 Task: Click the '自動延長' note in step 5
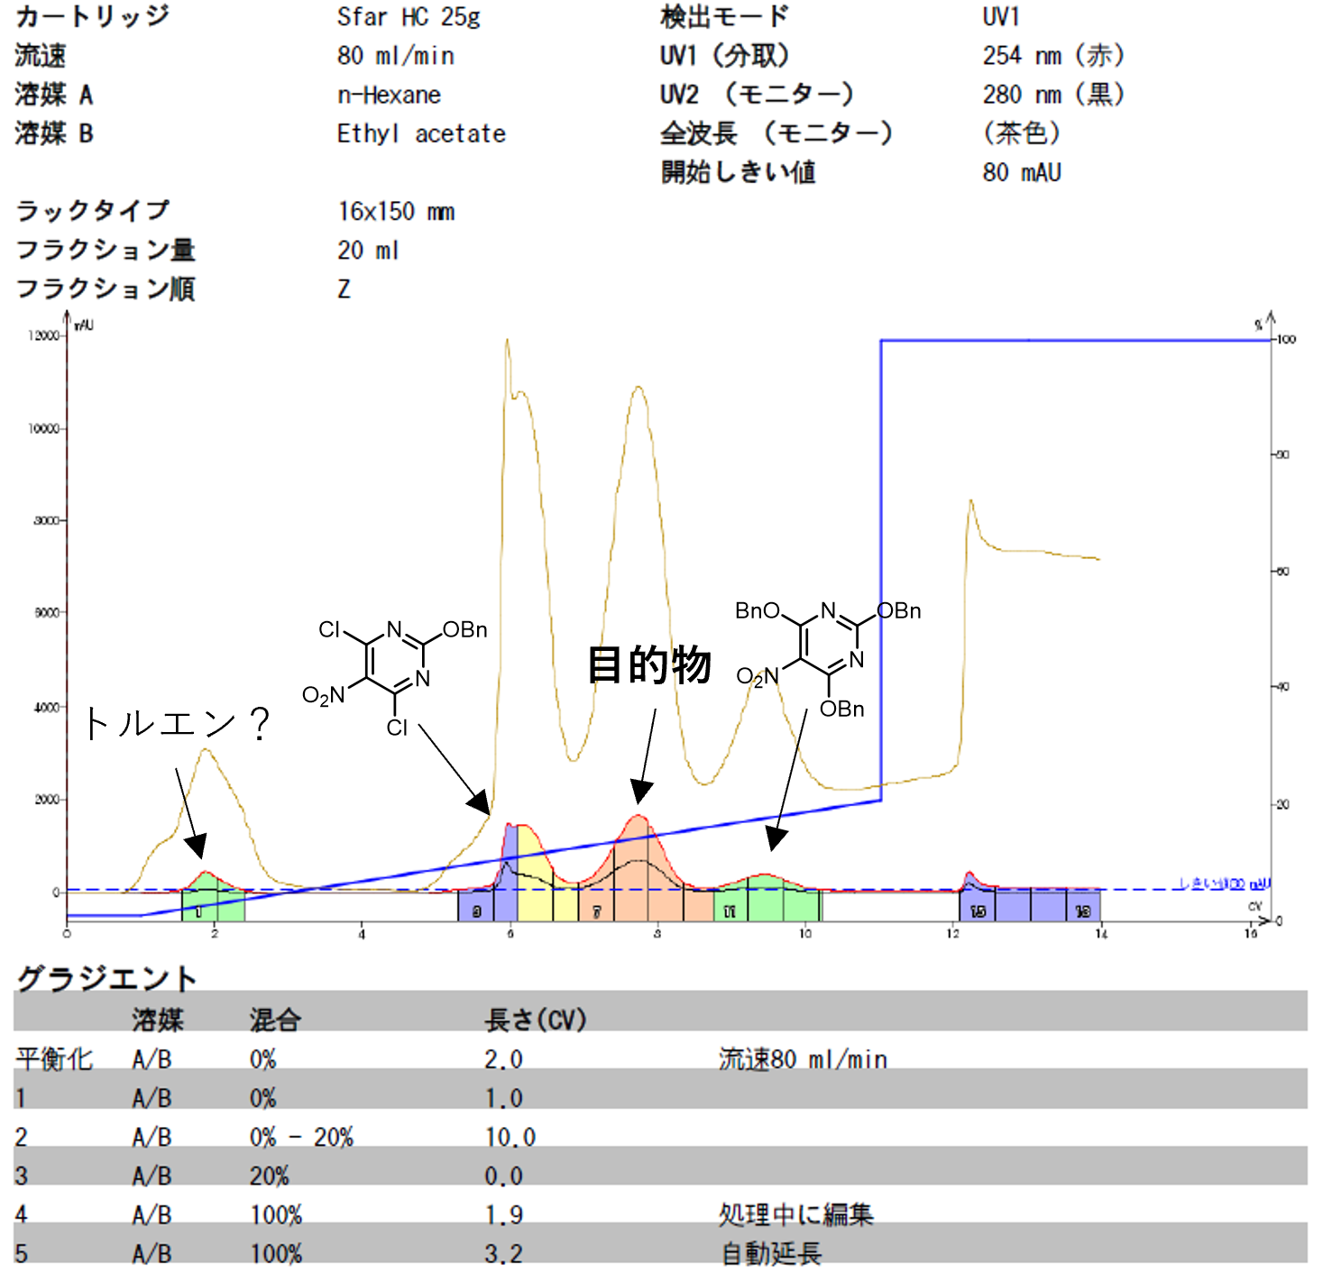[x=771, y=1253]
